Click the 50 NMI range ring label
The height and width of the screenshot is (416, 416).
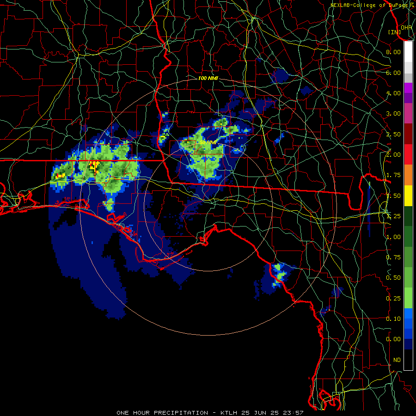208,142
